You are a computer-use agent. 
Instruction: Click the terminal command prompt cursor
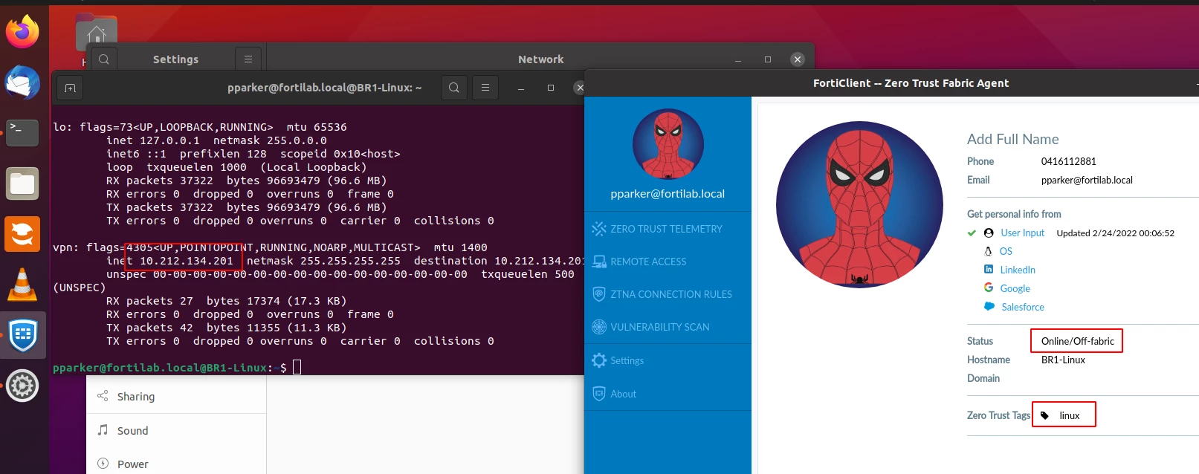[297, 367]
